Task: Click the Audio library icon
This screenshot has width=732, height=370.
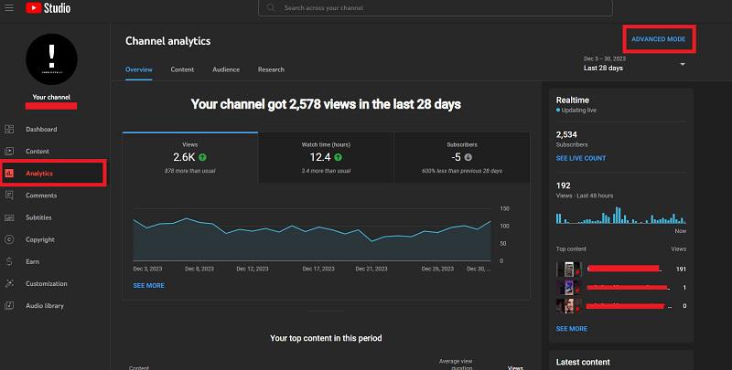Action: pyautogui.click(x=9, y=306)
